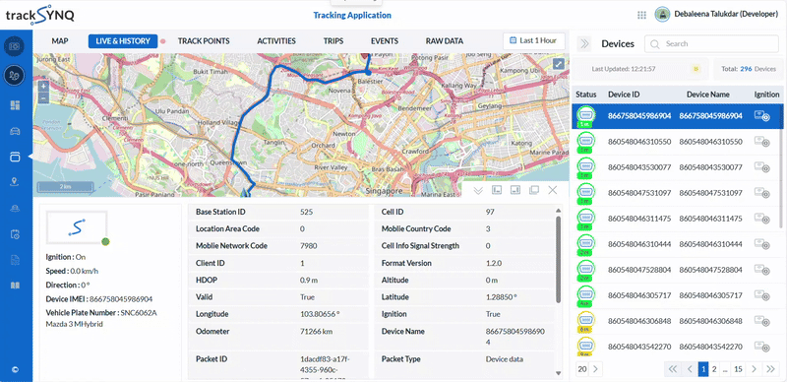
Task: Jump to the last page of devices
Action: tap(771, 369)
